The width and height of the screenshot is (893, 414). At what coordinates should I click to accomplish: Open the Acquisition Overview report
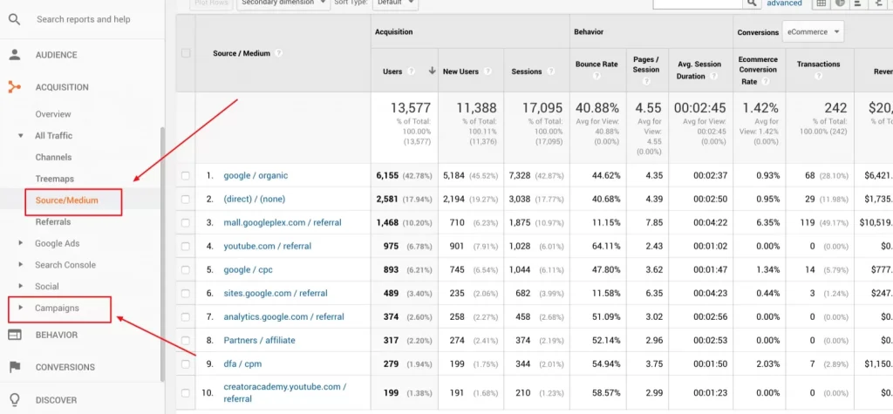click(53, 114)
